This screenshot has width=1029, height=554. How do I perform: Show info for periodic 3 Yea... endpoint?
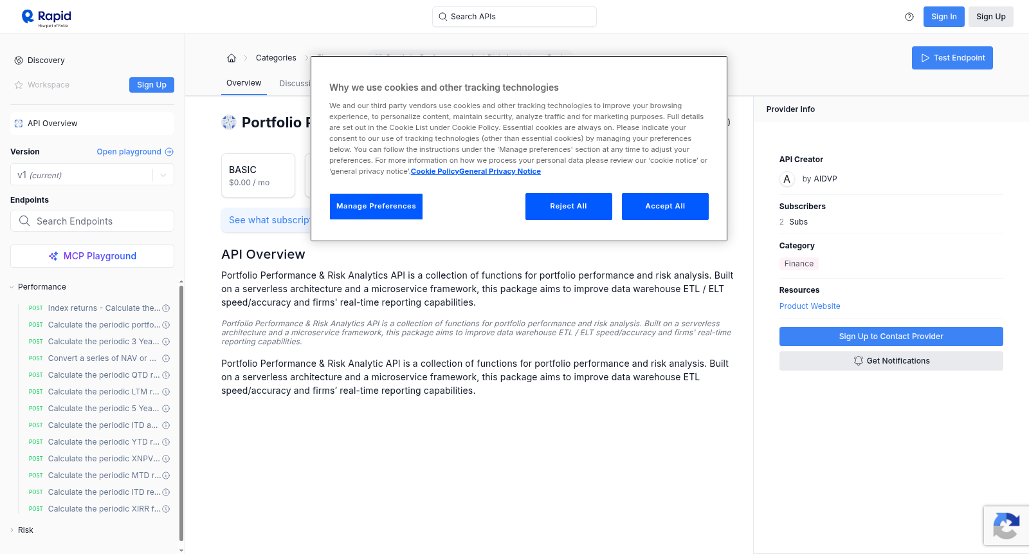(166, 342)
